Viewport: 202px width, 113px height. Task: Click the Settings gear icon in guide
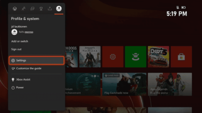[x=13, y=61]
